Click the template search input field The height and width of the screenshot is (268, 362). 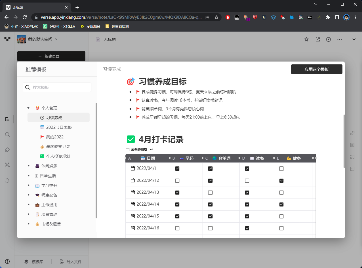(57, 87)
